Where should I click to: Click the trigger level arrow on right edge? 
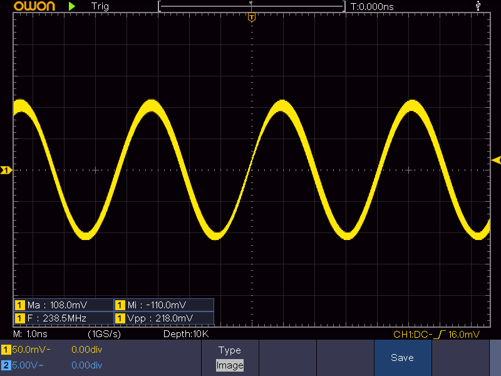[x=496, y=160]
